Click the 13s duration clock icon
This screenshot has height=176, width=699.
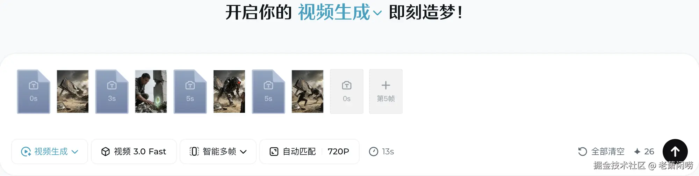pyautogui.click(x=374, y=151)
